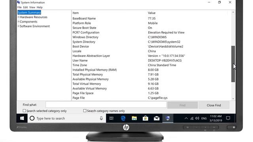The height and width of the screenshot is (142, 253).
Task: Expand the Hardware Resources node
Action: click(19, 17)
